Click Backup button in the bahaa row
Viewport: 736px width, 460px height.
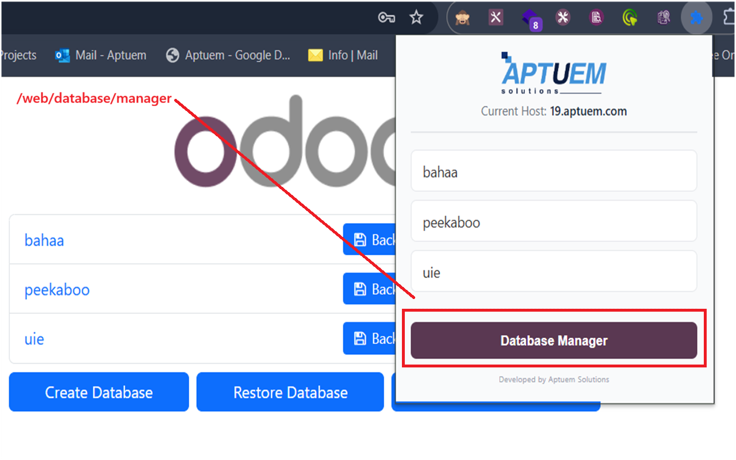tap(369, 239)
